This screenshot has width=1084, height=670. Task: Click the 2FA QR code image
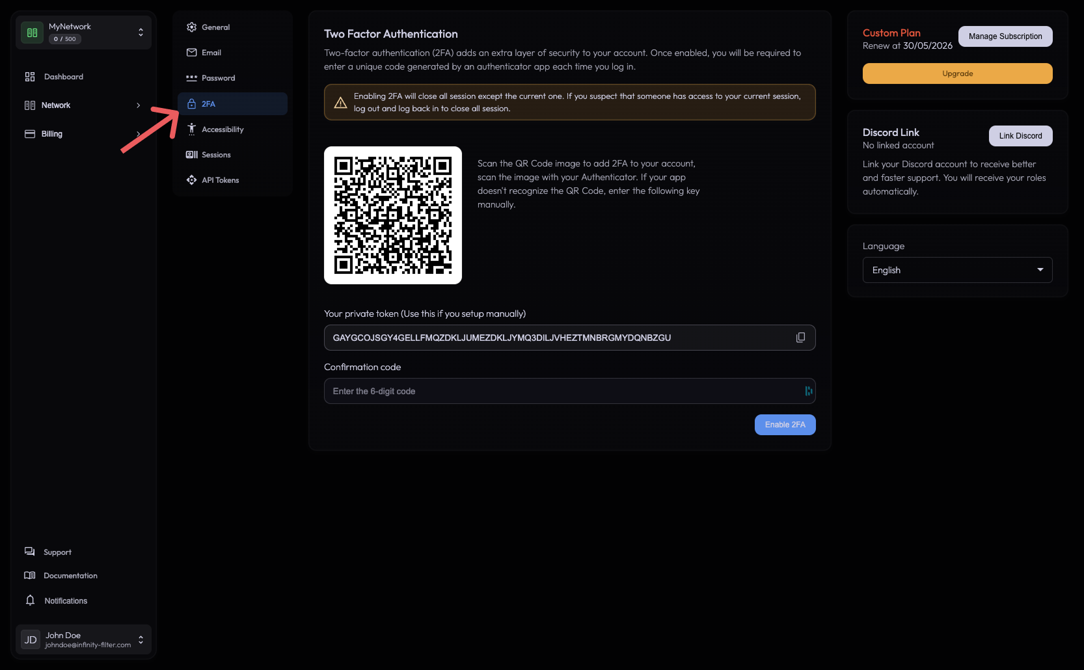[x=393, y=215]
